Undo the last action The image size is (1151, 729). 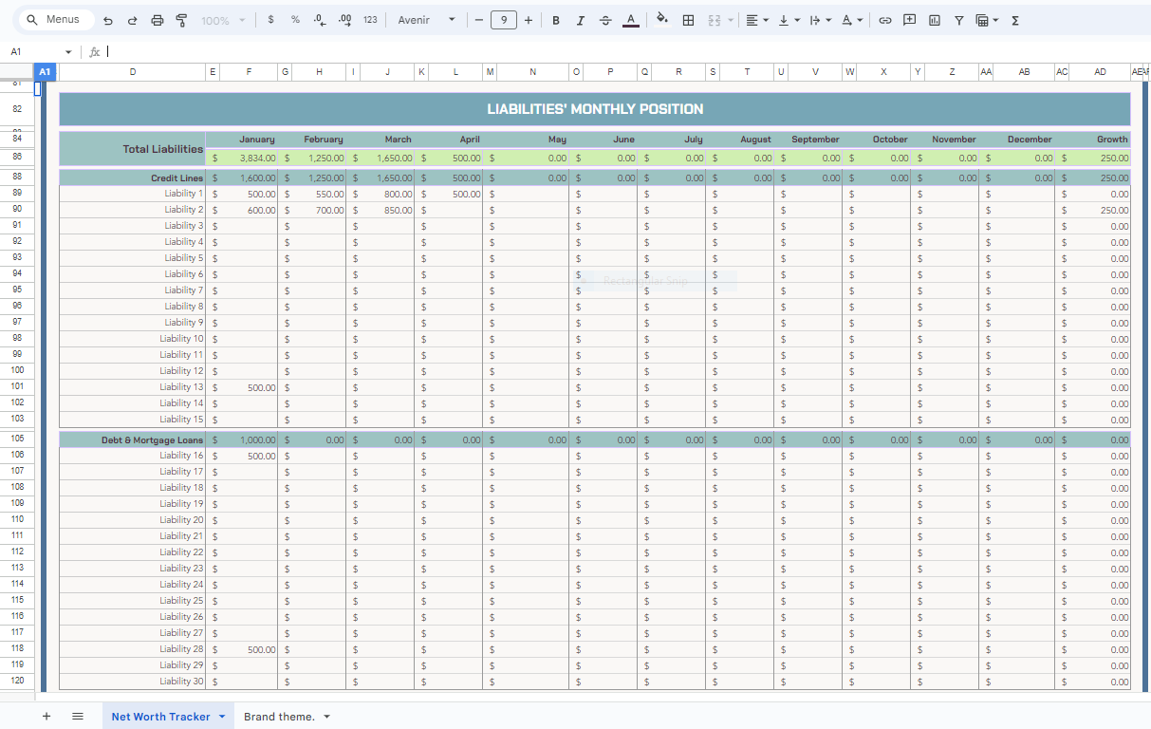click(x=105, y=19)
